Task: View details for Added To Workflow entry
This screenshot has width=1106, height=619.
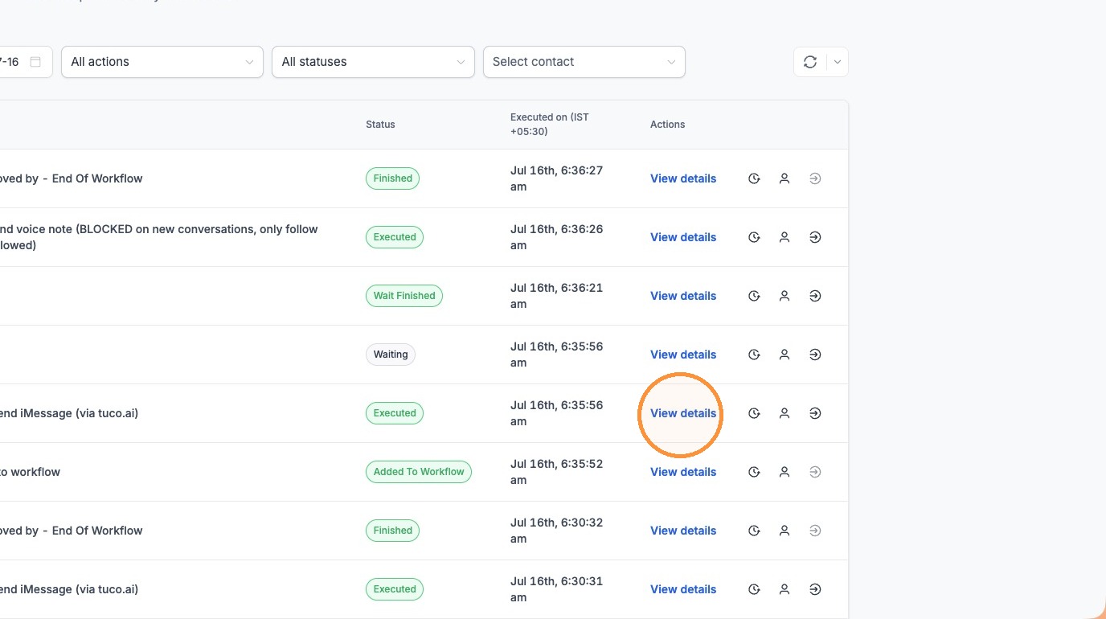Action: pyautogui.click(x=683, y=472)
